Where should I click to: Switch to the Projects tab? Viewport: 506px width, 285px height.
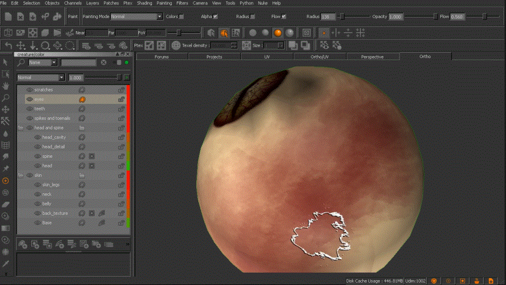pos(214,57)
